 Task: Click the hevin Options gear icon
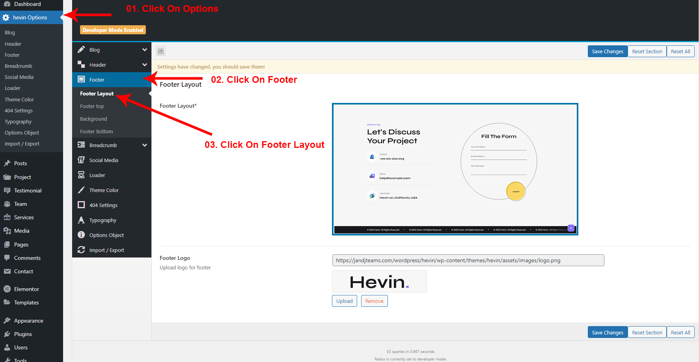6,17
